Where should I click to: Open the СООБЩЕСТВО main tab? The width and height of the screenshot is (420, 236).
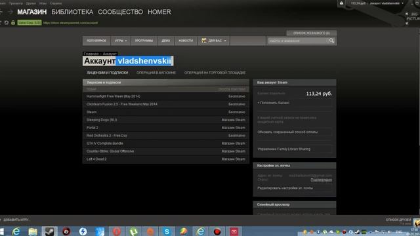coord(120,12)
